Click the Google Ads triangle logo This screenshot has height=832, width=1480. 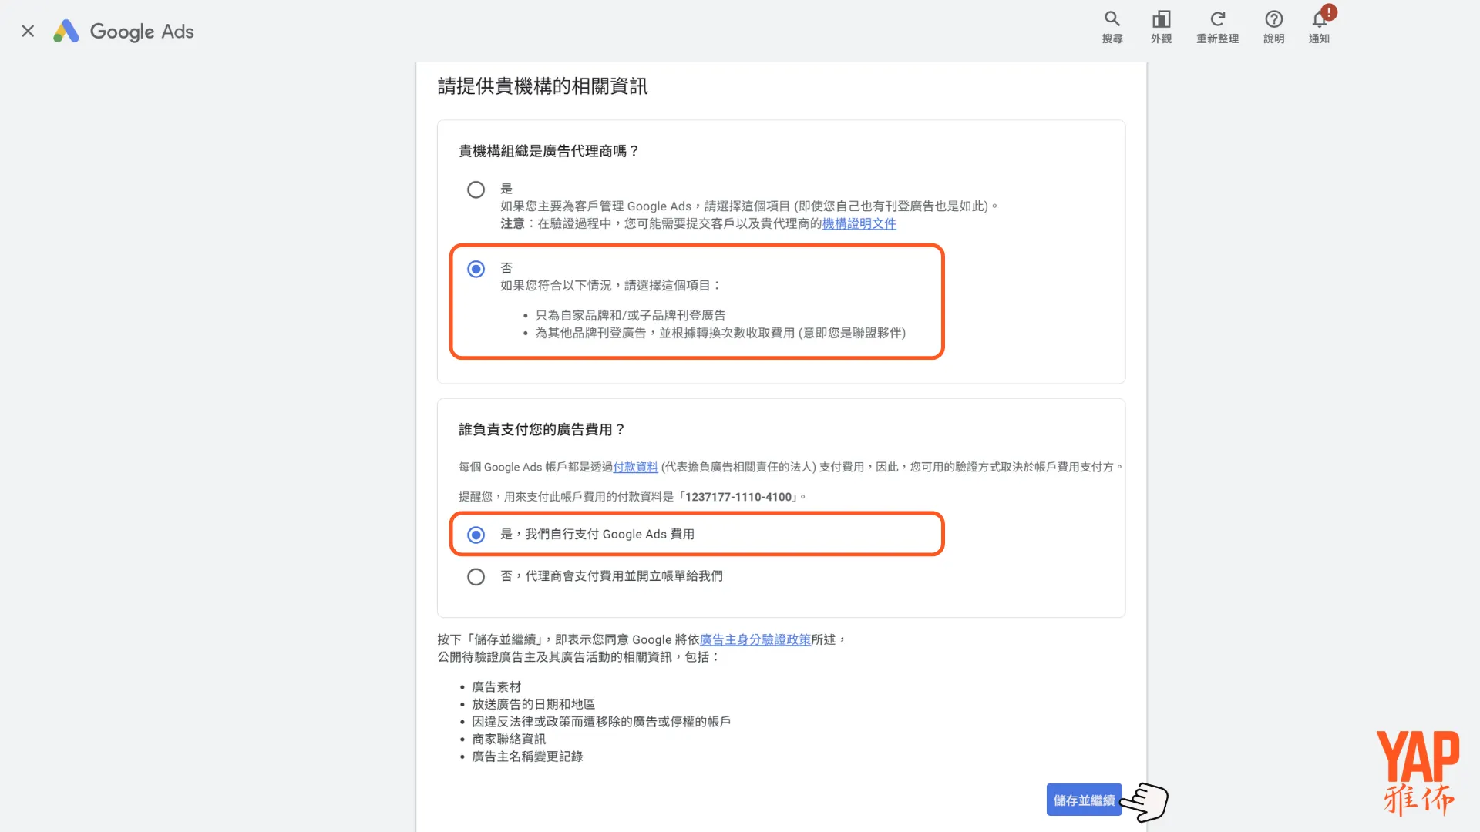coord(66,31)
